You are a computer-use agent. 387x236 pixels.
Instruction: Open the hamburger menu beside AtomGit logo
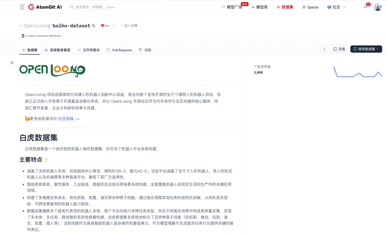pos(22,7)
